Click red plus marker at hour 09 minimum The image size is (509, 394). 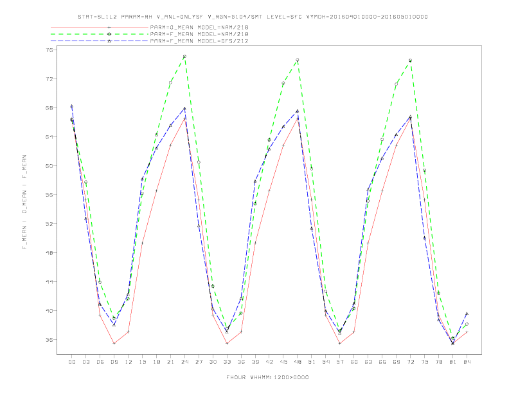[114, 343]
